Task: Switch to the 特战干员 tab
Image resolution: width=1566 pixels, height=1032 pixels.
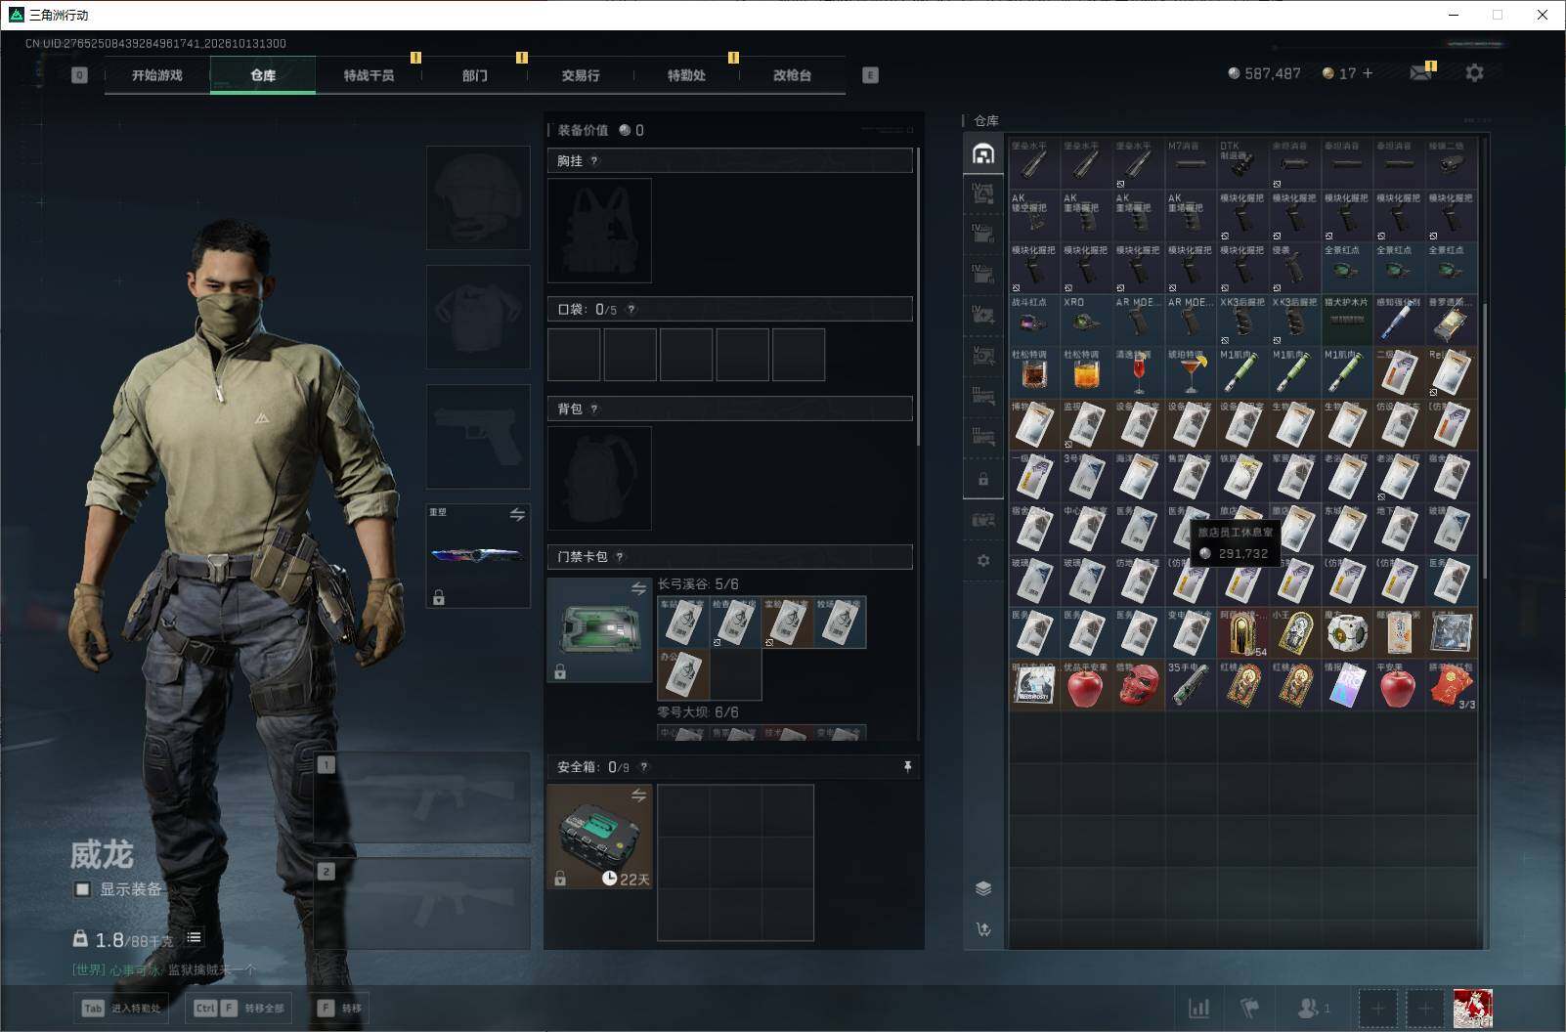Action: click(x=369, y=75)
